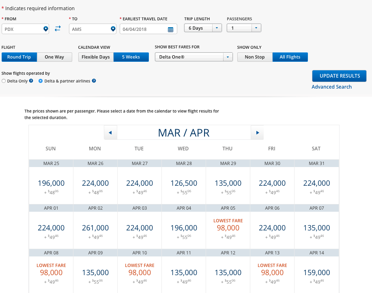
Task: Select the Delta Only radio button
Action: pos(4,81)
